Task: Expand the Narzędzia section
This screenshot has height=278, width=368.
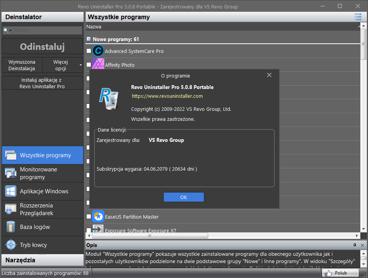Action: (43, 260)
